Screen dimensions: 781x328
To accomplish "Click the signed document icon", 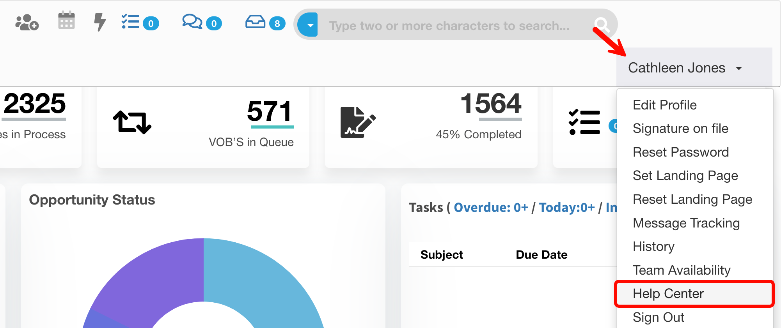I will click(357, 122).
